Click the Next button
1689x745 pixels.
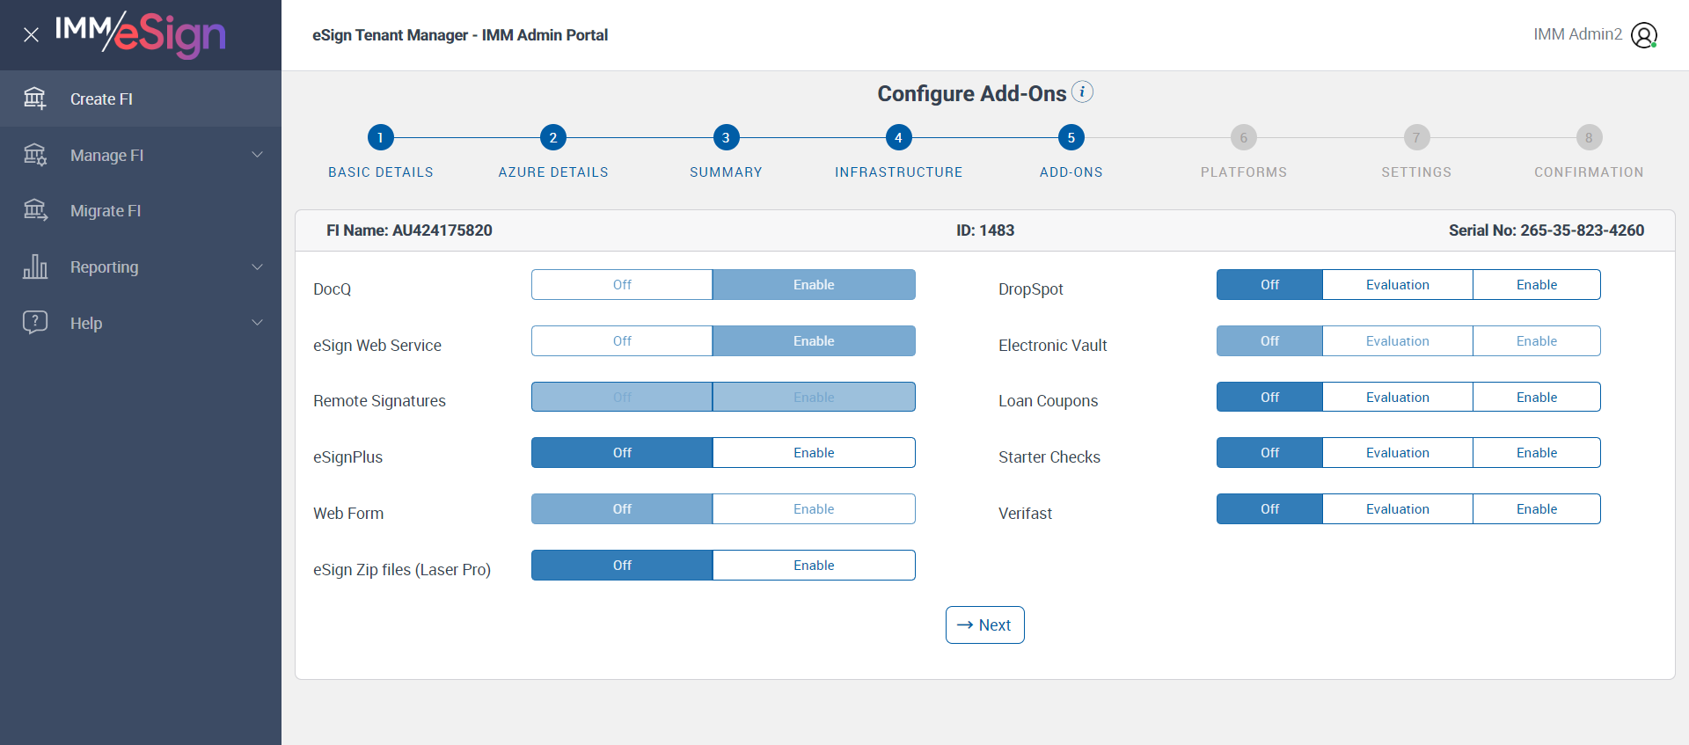coord(984,625)
